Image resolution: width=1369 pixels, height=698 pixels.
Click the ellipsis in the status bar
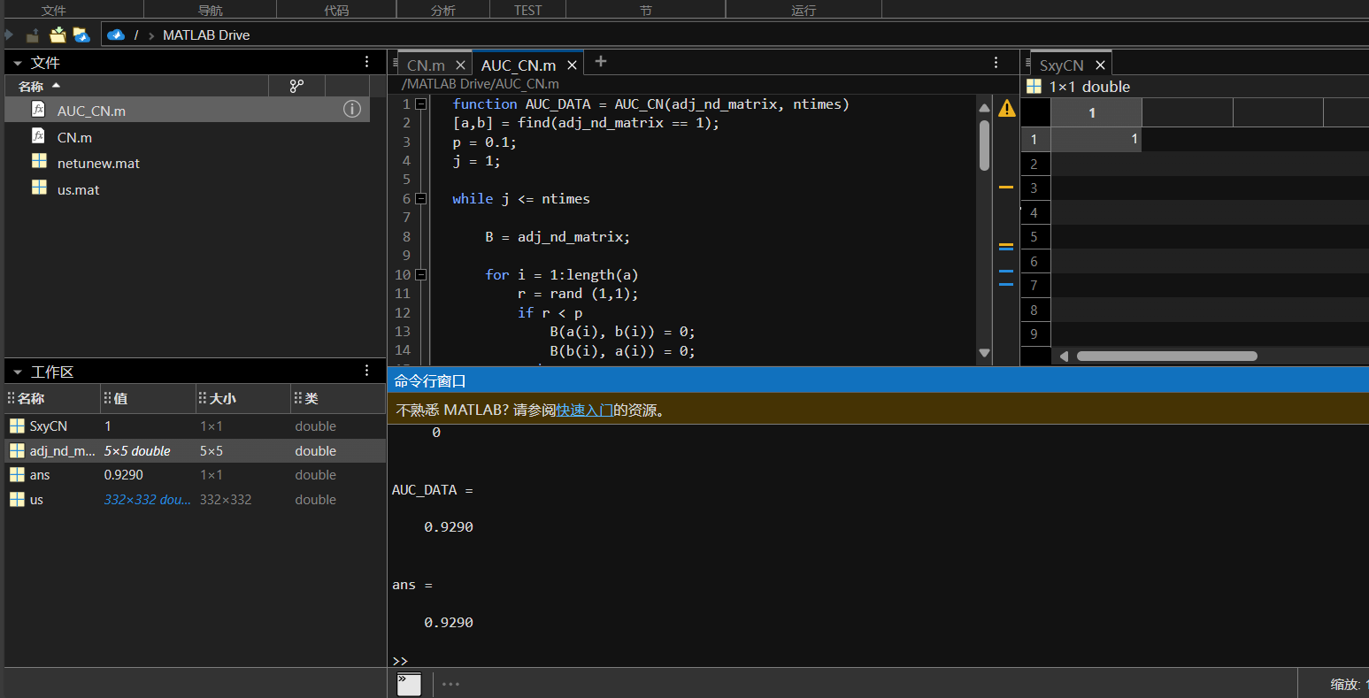coord(450,684)
